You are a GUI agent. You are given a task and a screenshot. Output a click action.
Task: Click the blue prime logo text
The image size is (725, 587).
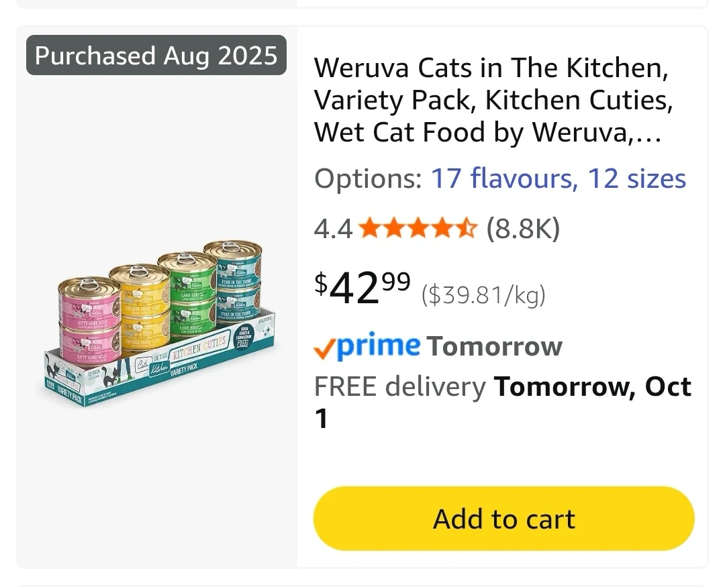(x=377, y=345)
